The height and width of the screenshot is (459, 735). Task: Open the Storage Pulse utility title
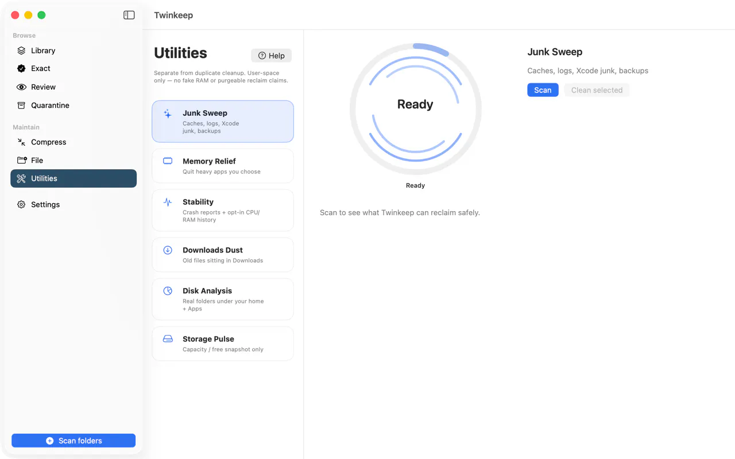tap(208, 339)
